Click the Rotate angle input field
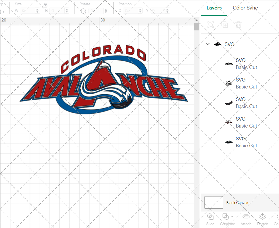 [97, 11]
